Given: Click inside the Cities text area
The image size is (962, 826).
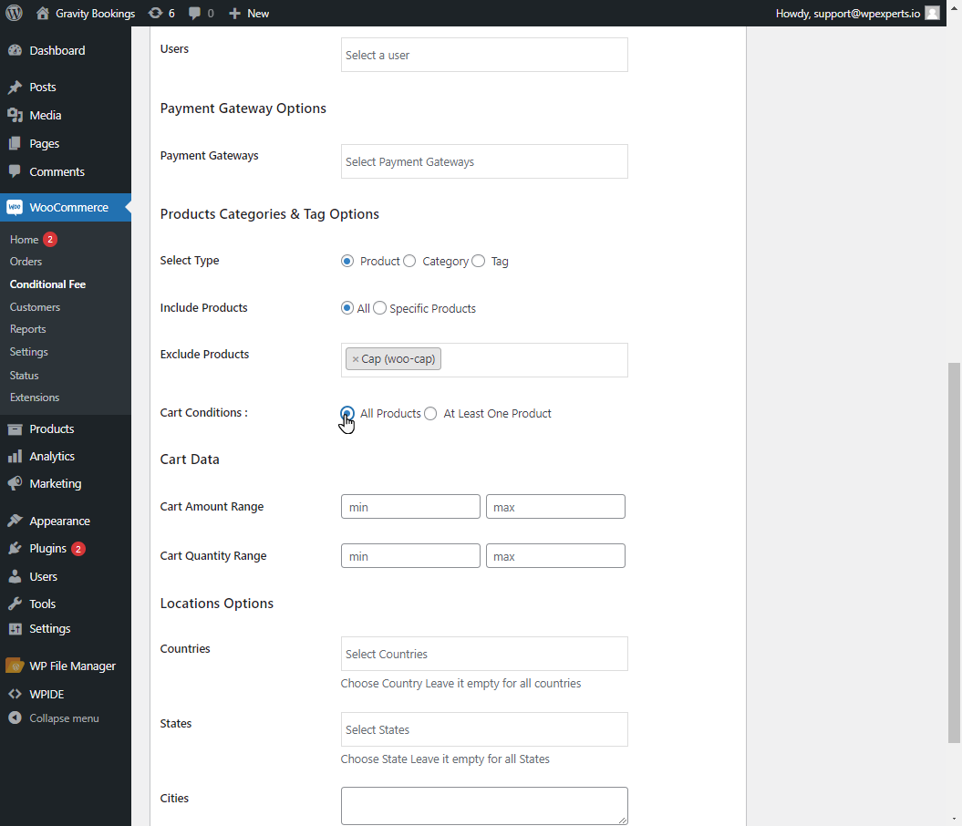Looking at the screenshot, I should pos(484,806).
